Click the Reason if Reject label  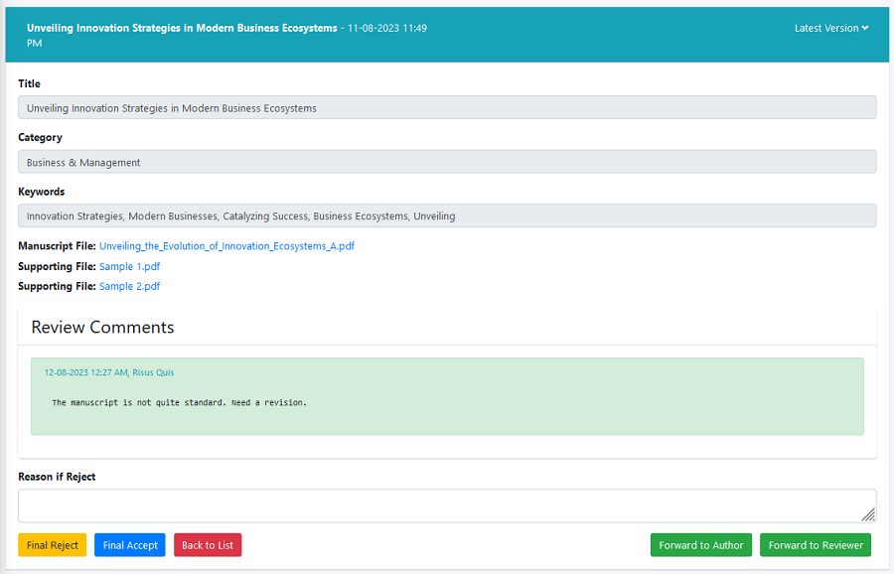coord(57,477)
